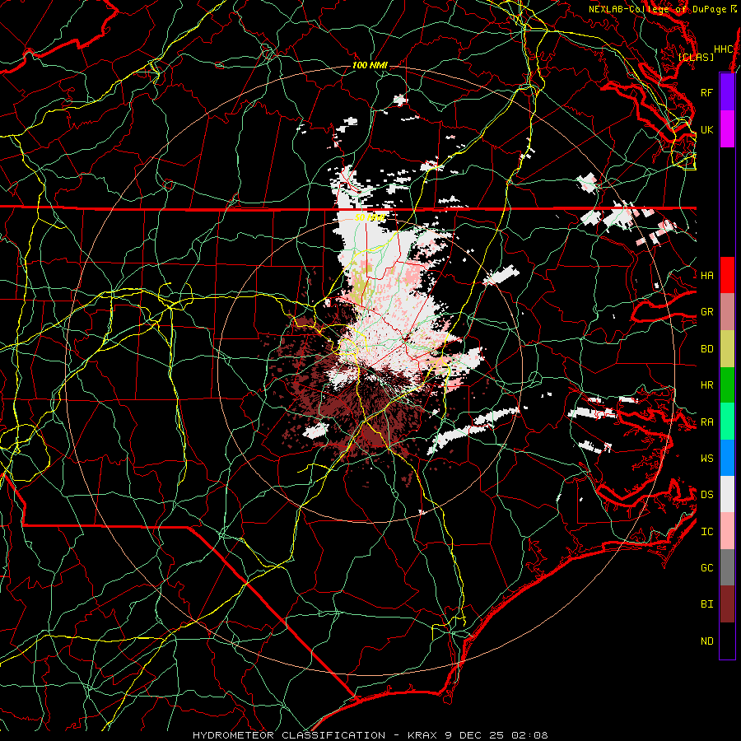
Task: Click the GR legend label
Action: coord(707,312)
